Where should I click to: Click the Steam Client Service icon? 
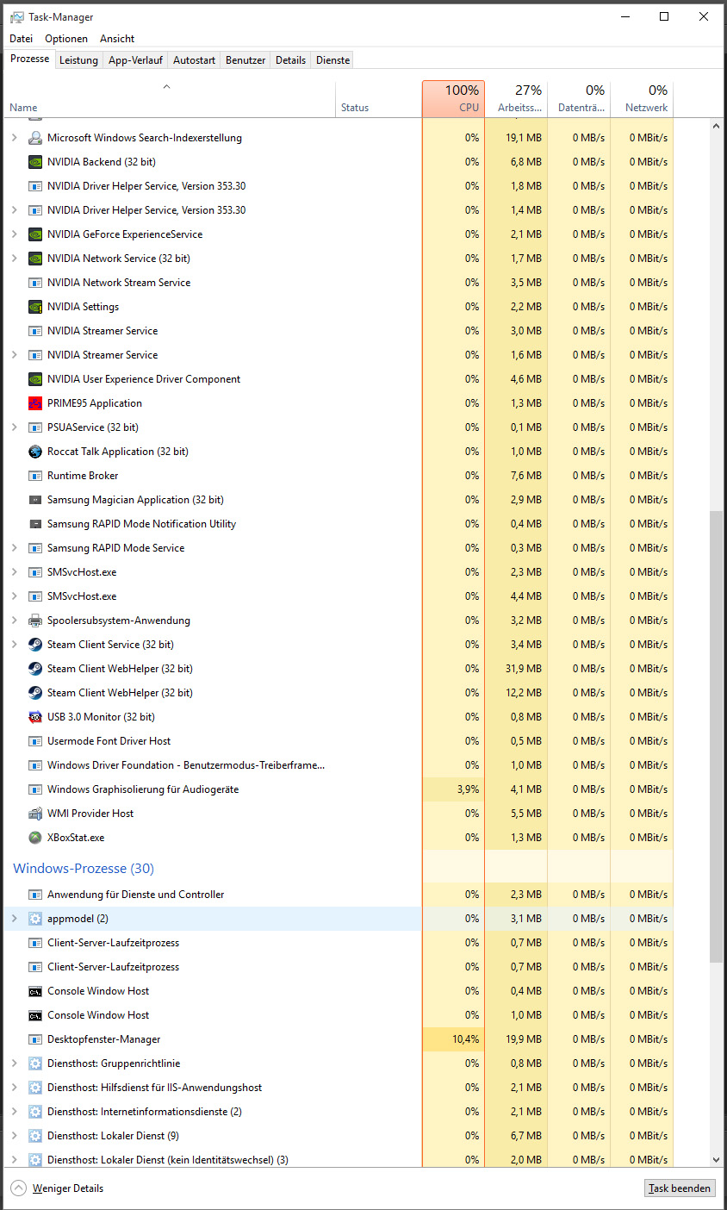35,645
